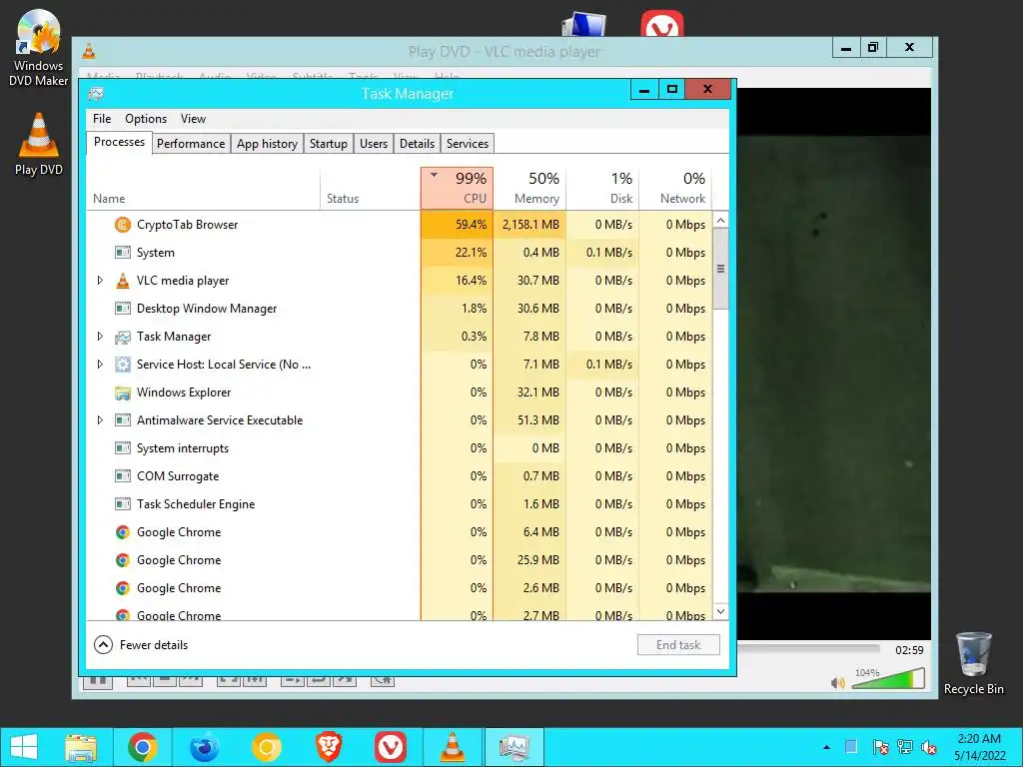This screenshot has width=1023, height=767.
Task: Click the Action Center flag tray icon
Action: 880,747
